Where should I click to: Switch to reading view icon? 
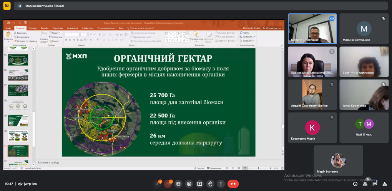coord(239,168)
